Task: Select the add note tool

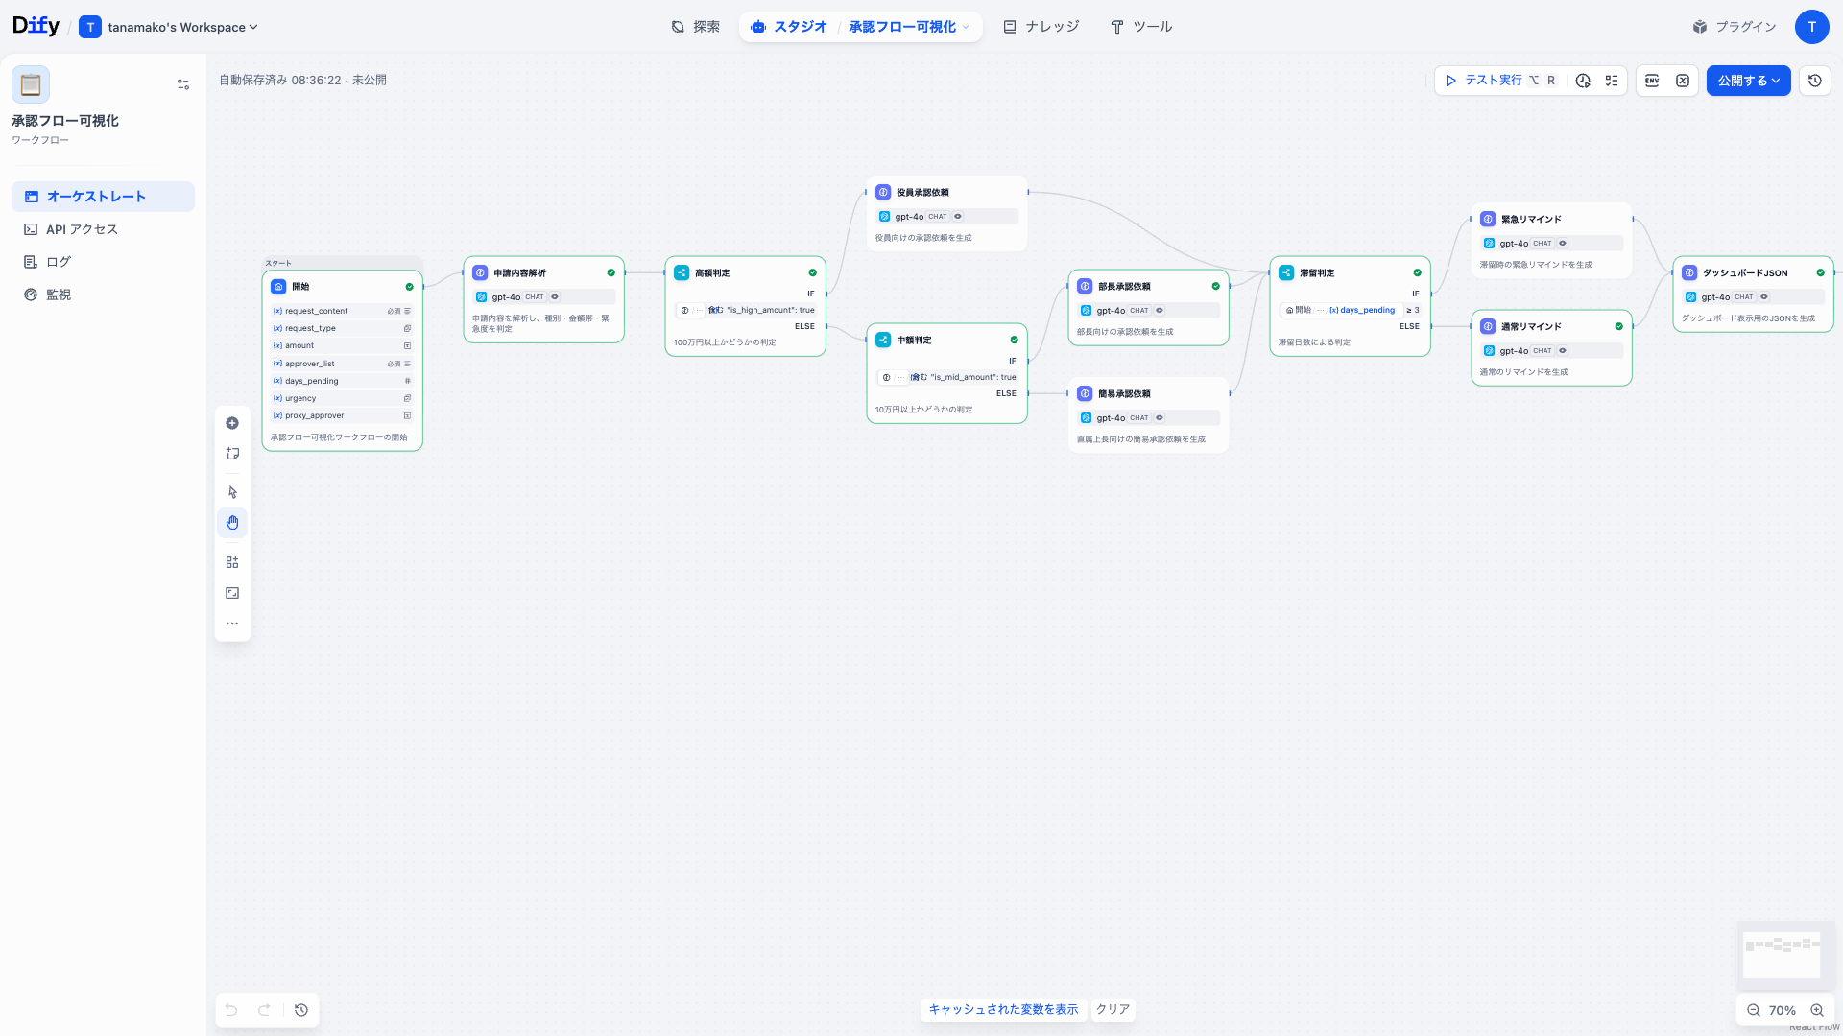Action: pyautogui.click(x=232, y=453)
